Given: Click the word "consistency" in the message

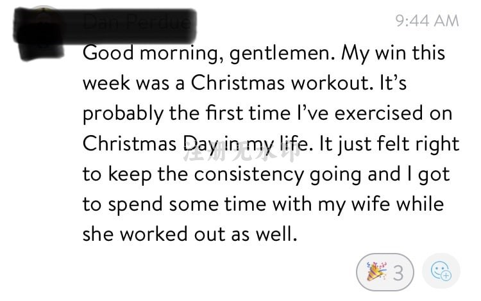Looking at the screenshot, I should click(248, 175).
